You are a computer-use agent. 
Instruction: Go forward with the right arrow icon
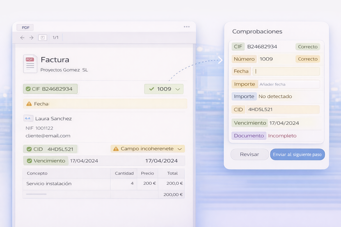pos(31,37)
